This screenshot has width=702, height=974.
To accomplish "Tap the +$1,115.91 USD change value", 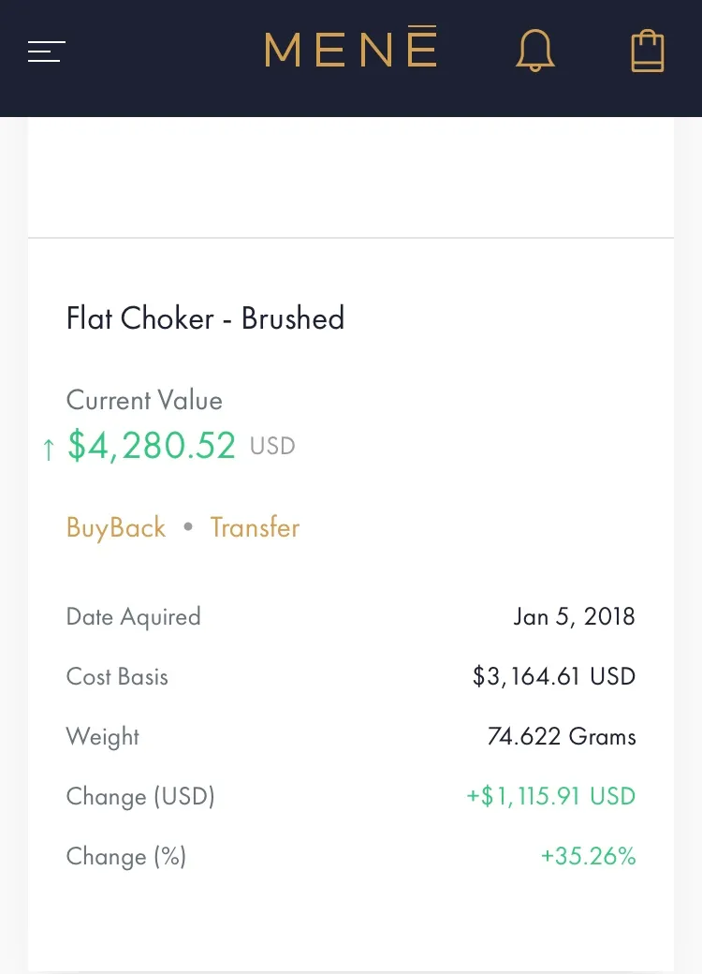I will coord(551,796).
